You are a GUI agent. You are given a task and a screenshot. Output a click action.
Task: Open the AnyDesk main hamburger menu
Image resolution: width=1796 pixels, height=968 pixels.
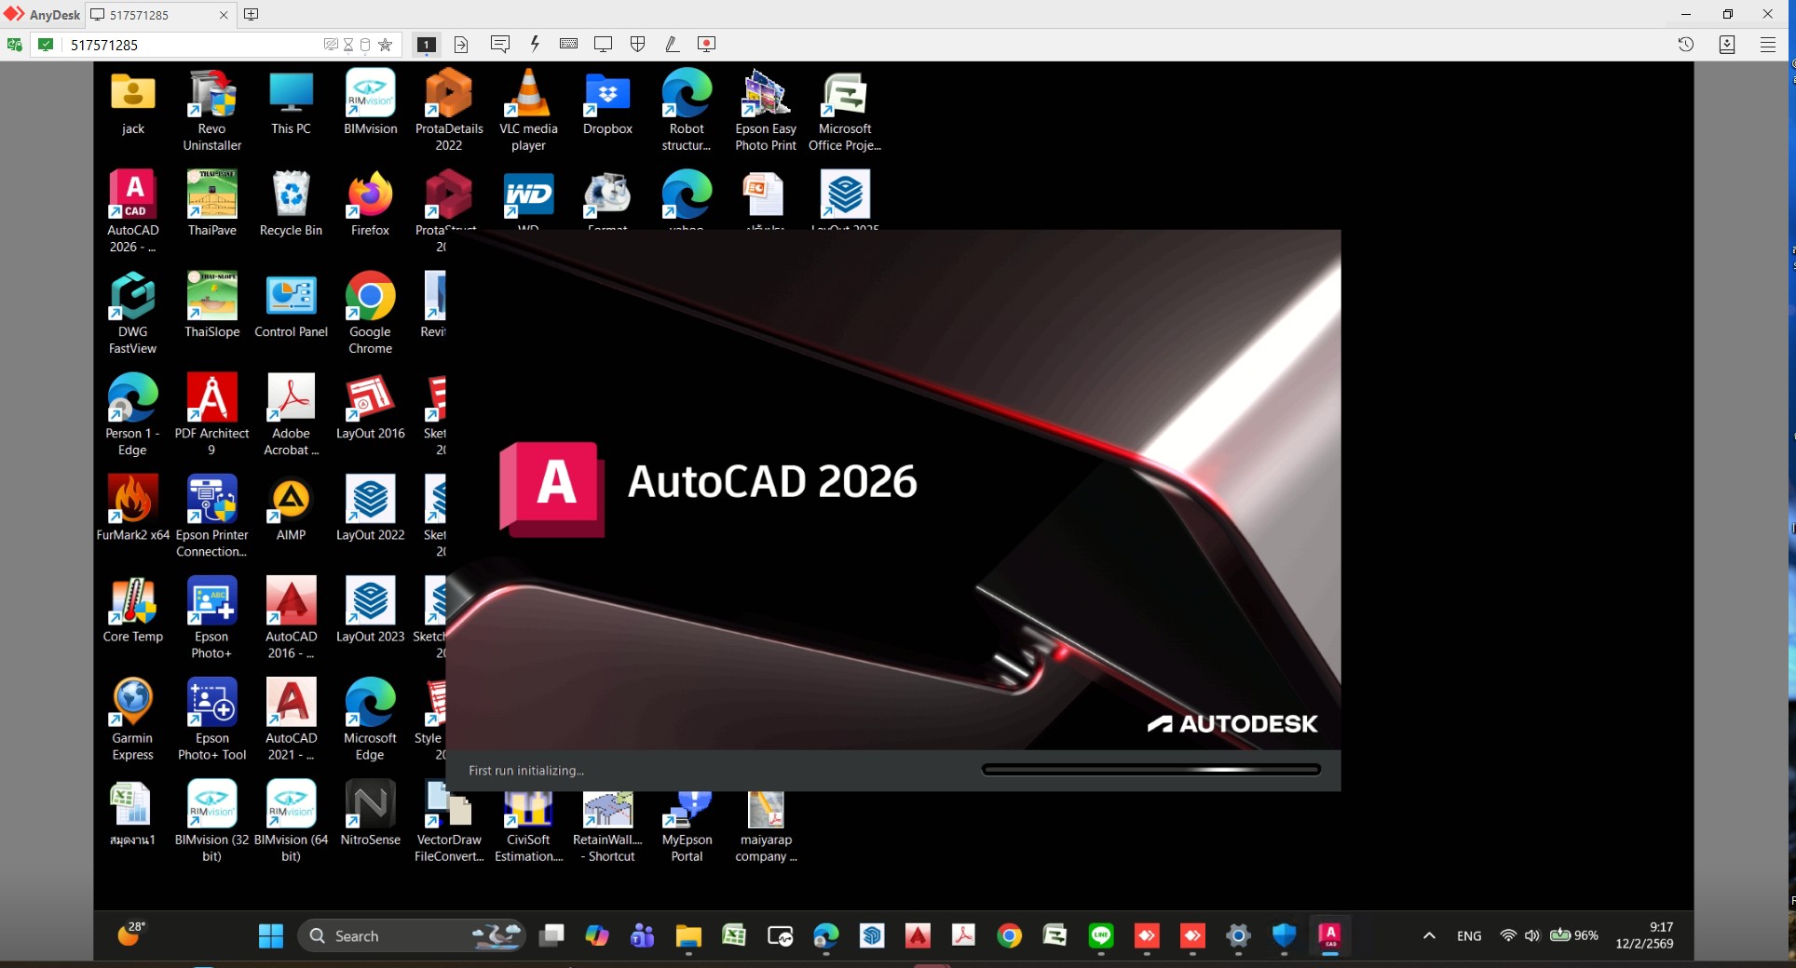coord(1768,45)
